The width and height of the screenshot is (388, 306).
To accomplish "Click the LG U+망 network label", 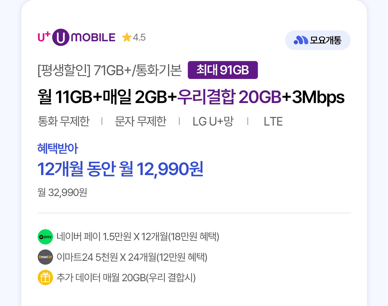I will [x=213, y=121].
